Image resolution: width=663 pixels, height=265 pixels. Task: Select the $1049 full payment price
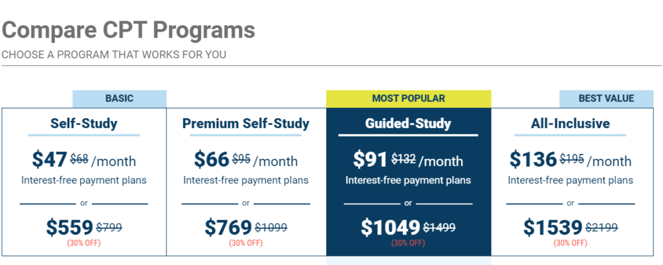[390, 228]
